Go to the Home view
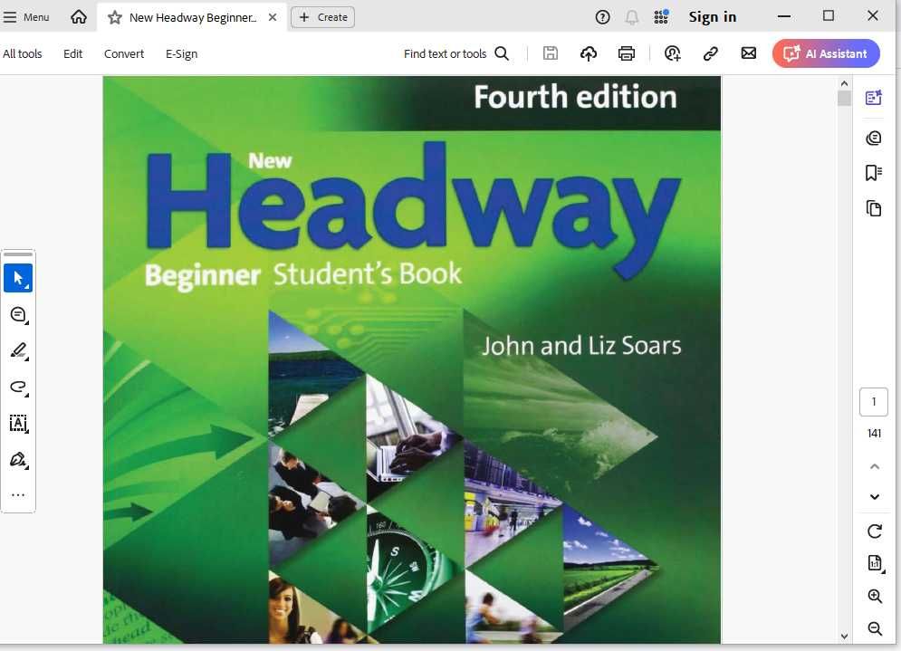Image resolution: width=901 pixels, height=651 pixels. 79,17
